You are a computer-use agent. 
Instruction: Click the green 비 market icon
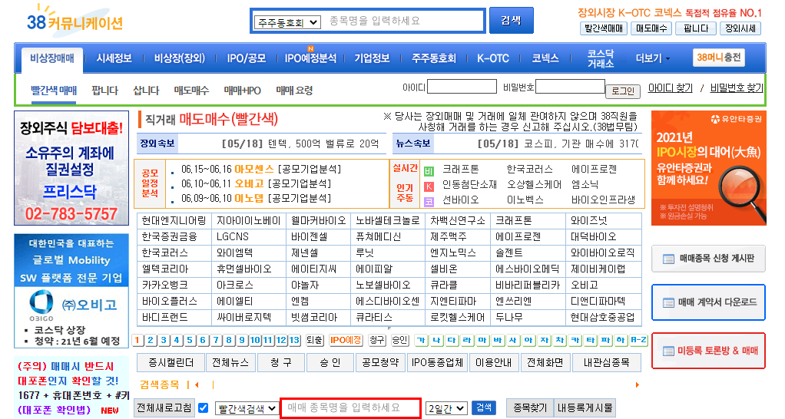pyautogui.click(x=429, y=171)
